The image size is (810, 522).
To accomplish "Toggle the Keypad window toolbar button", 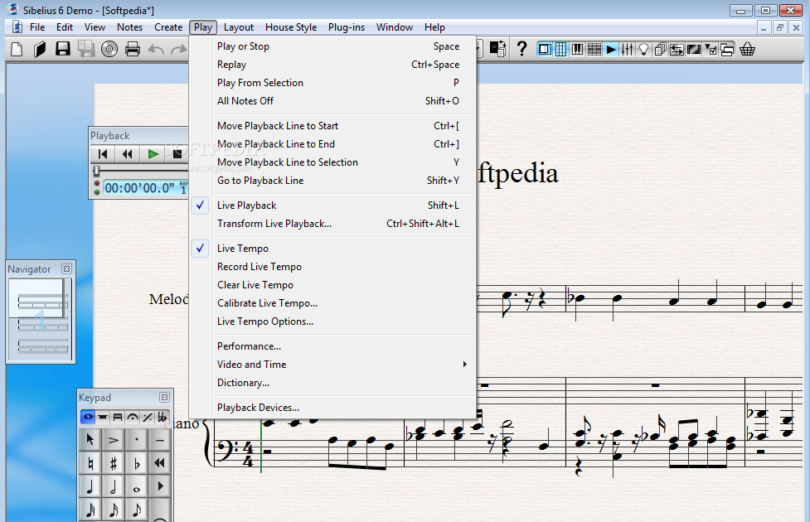I will [561, 50].
